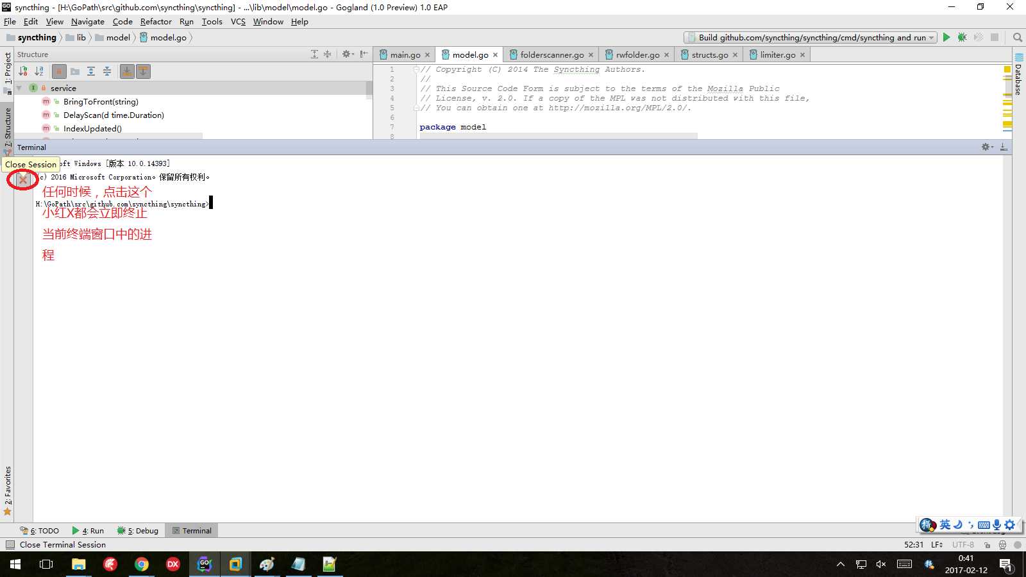Open the Database side panel
Viewport: 1026px width, 577px height.
pos(1018,74)
